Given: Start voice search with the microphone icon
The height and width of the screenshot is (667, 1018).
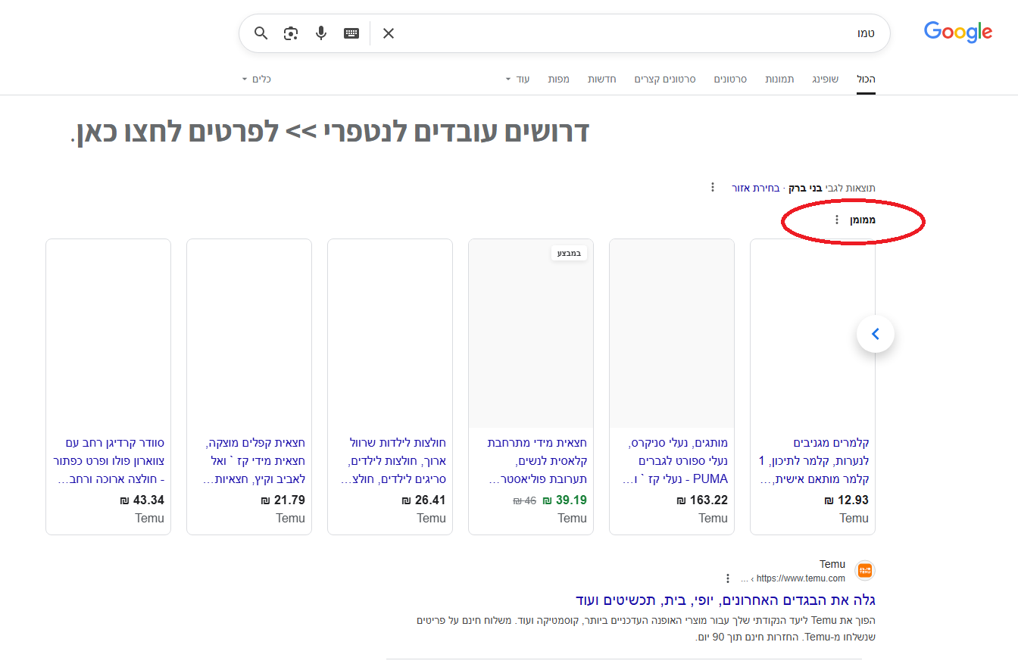Looking at the screenshot, I should pos(321,33).
